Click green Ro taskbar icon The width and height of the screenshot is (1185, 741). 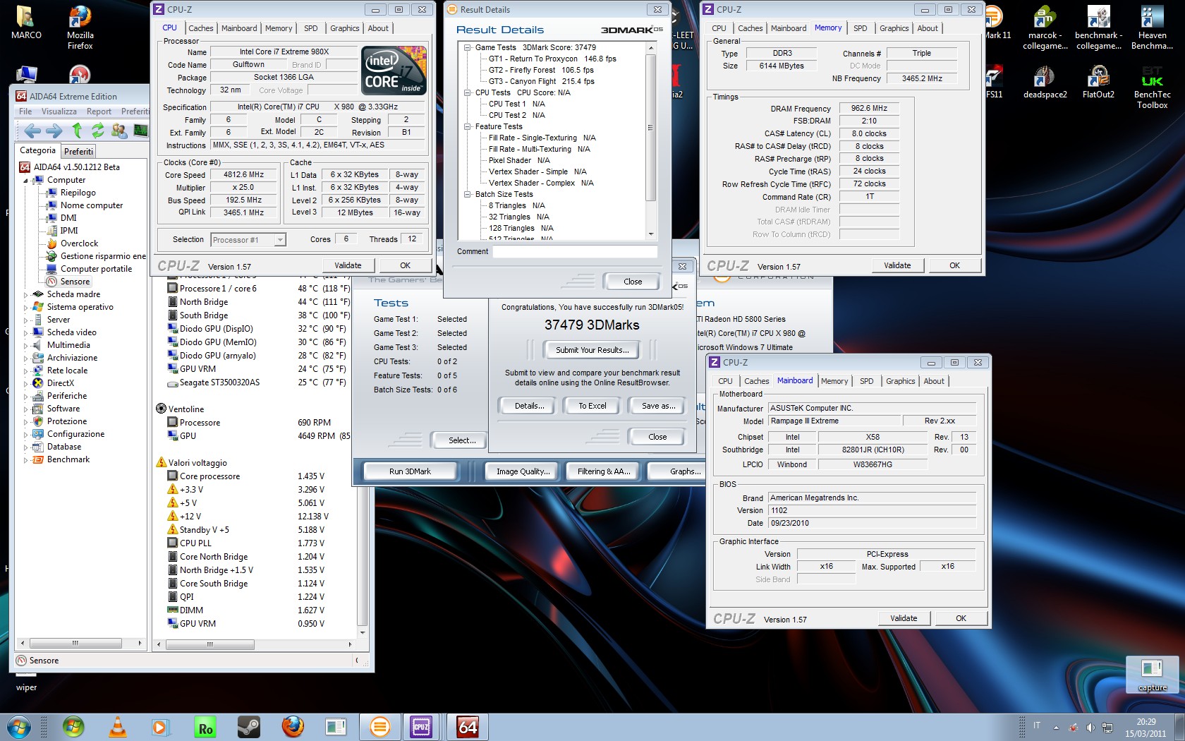205,726
